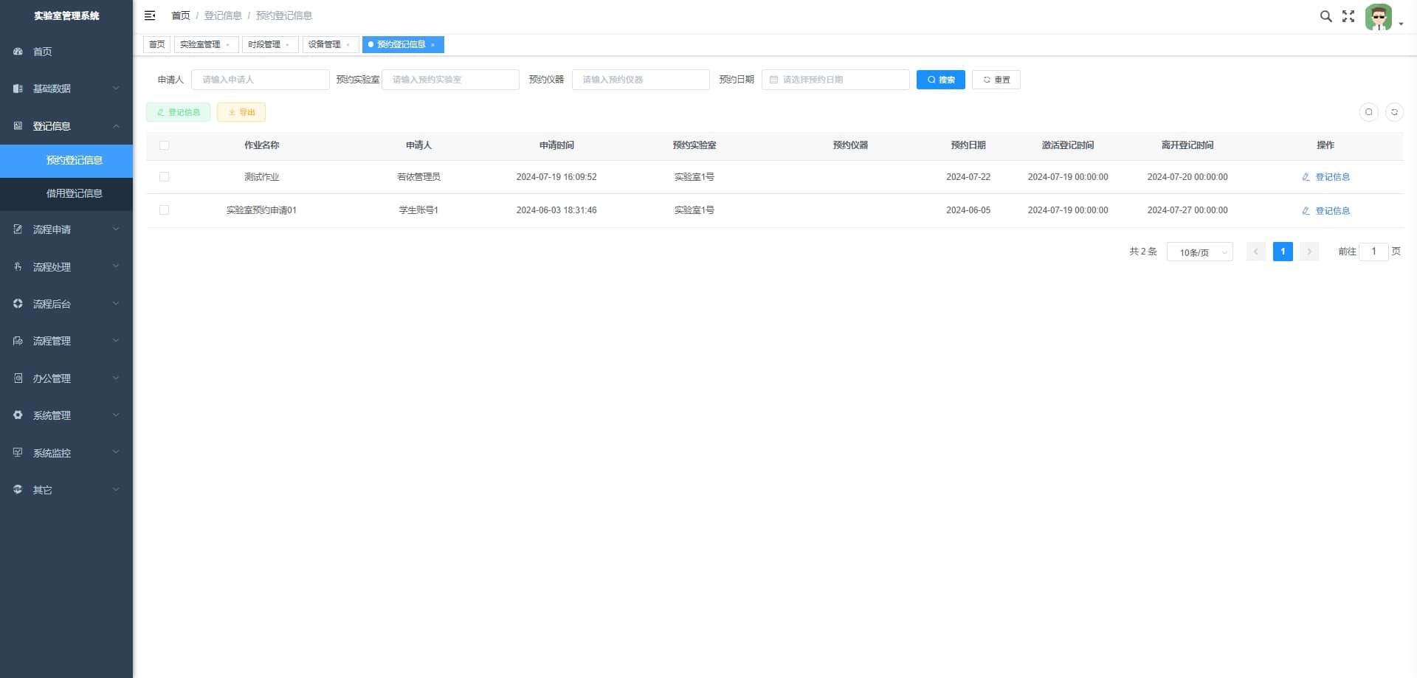Expand the 流程管理 menu chevron

[116, 341]
